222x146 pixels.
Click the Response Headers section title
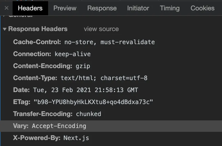(x=38, y=29)
